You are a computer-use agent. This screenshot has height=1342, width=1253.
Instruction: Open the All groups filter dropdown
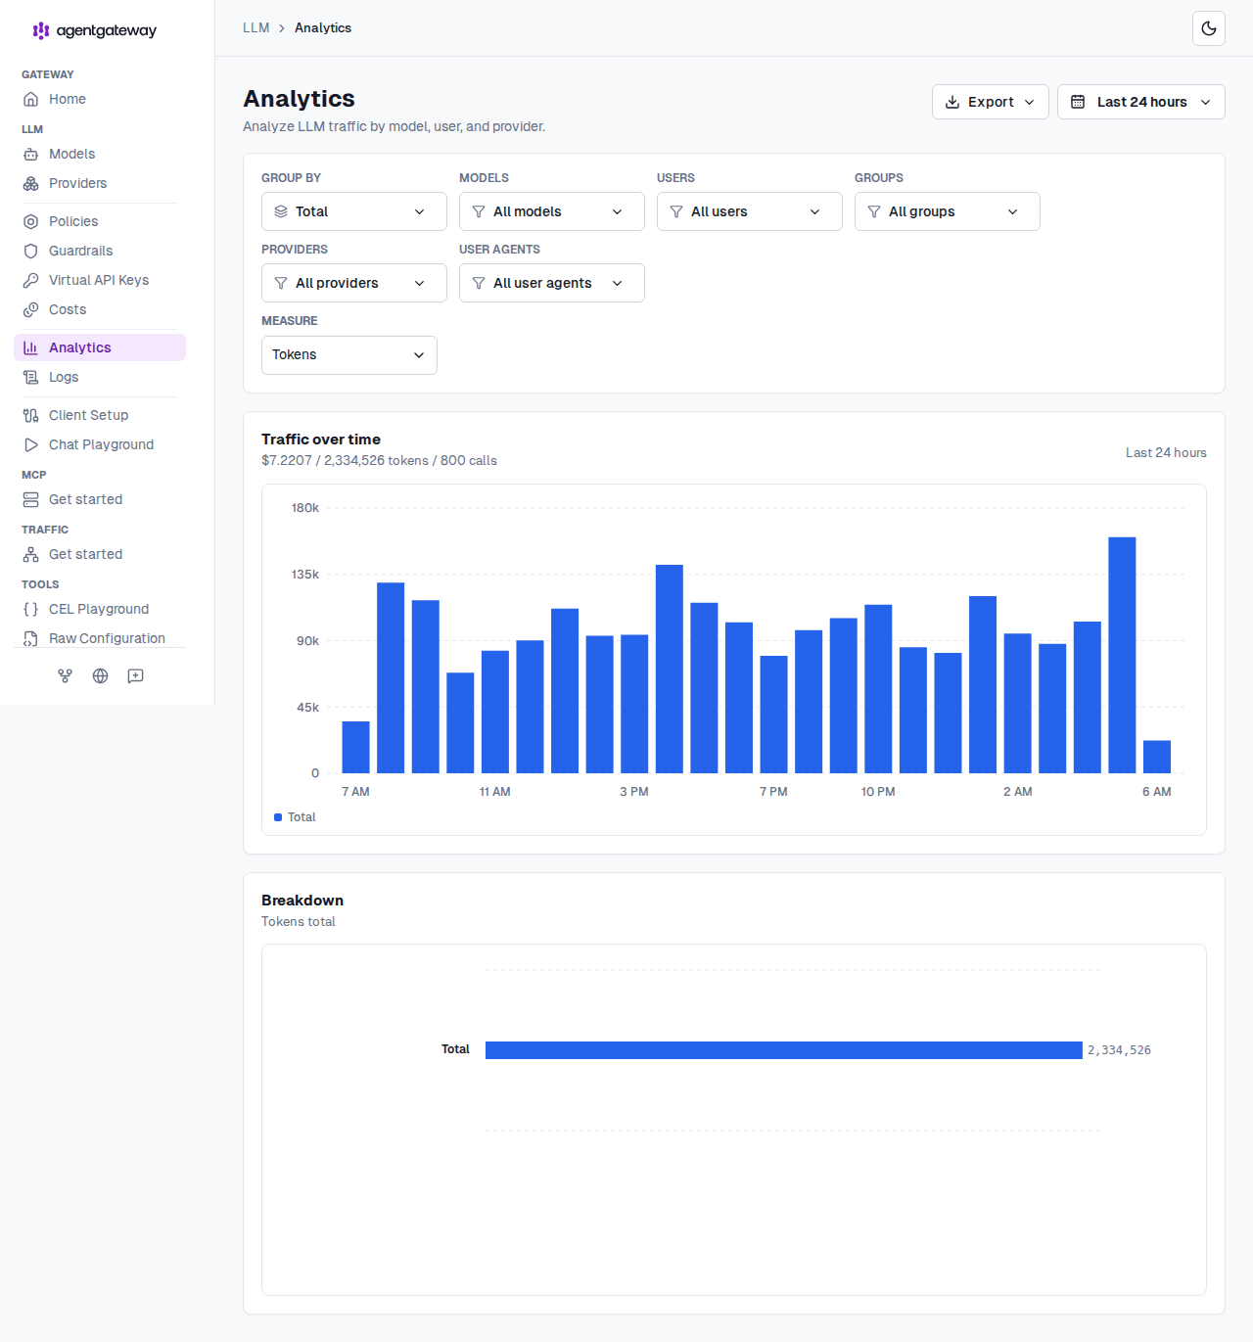[948, 211]
